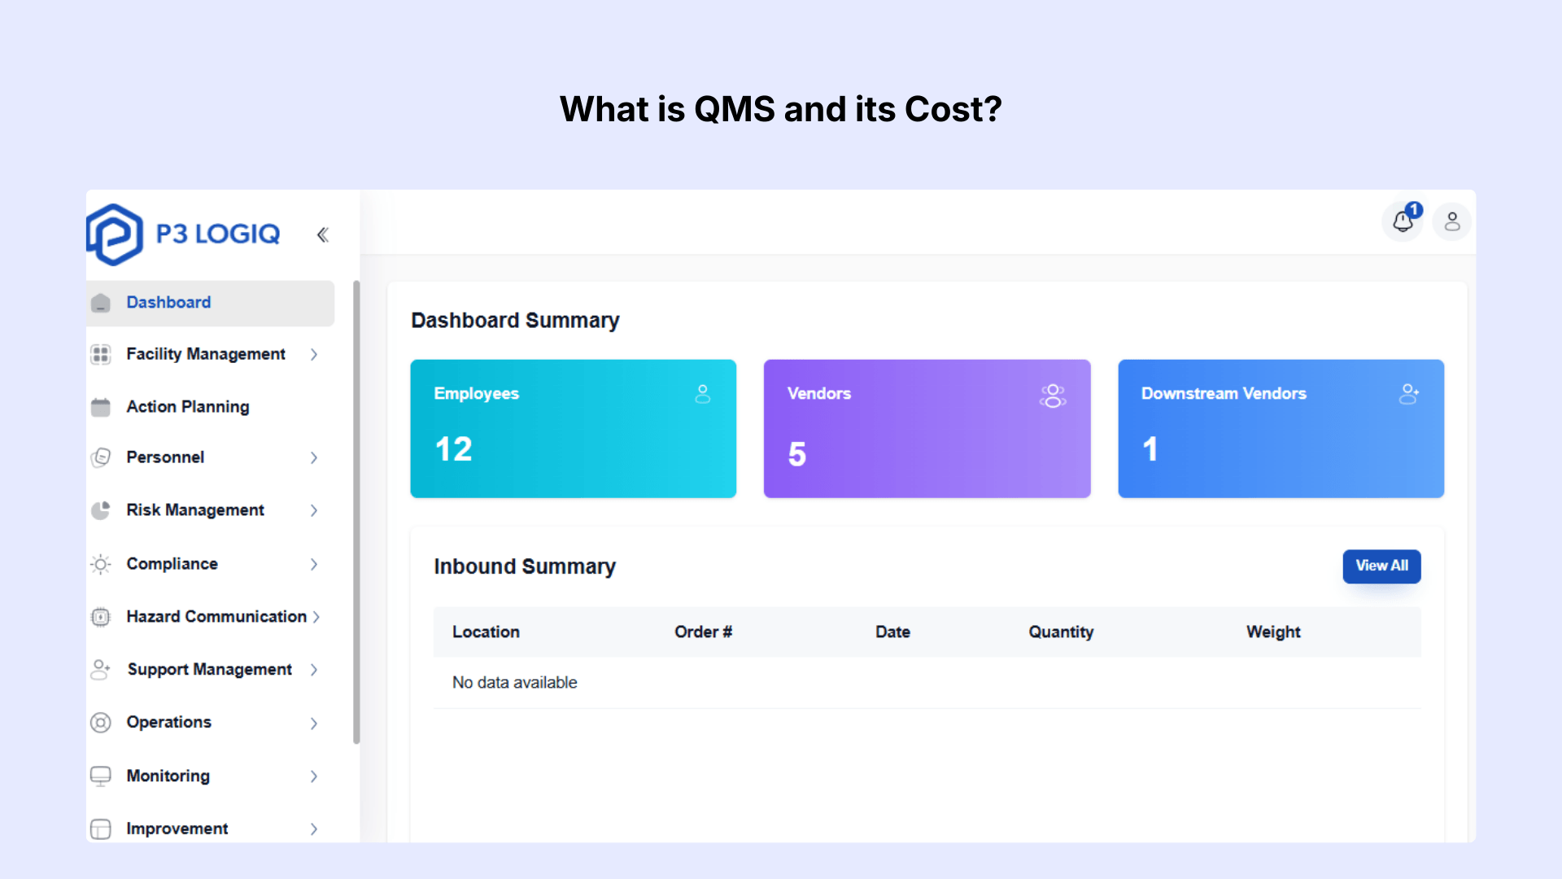Click the View All button
Screen dimensions: 1562x879
click(1381, 566)
